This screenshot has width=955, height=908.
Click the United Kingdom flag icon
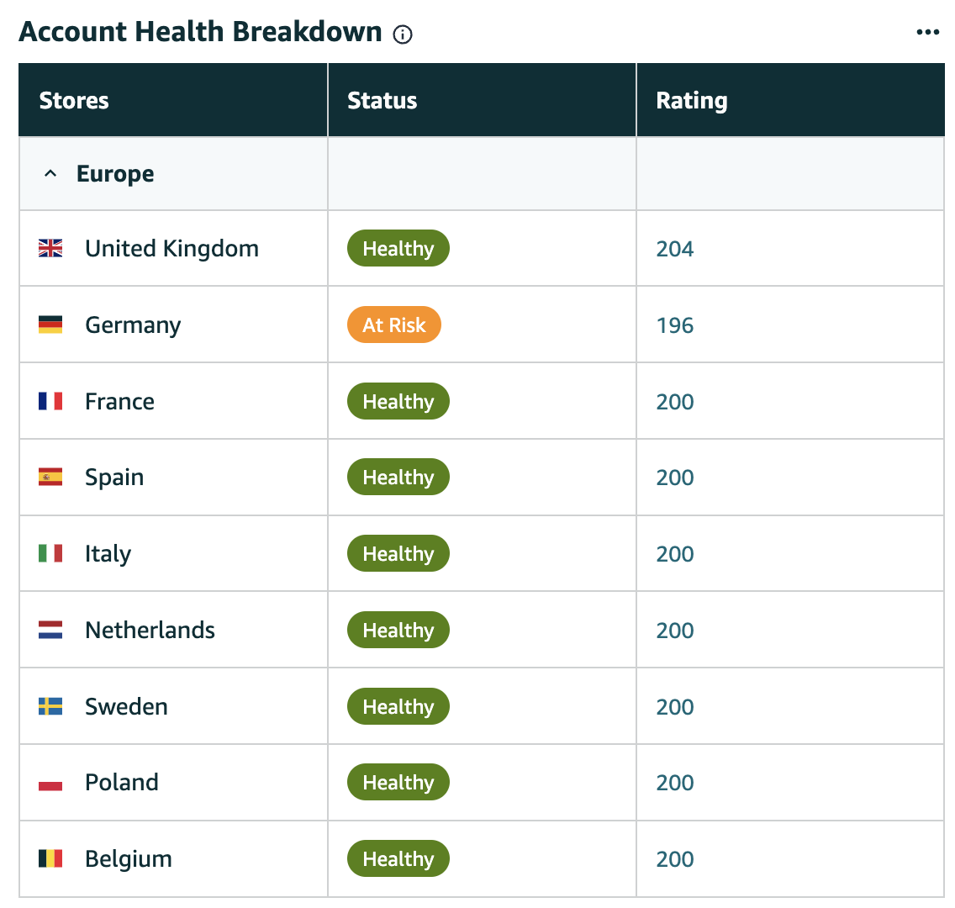50,249
